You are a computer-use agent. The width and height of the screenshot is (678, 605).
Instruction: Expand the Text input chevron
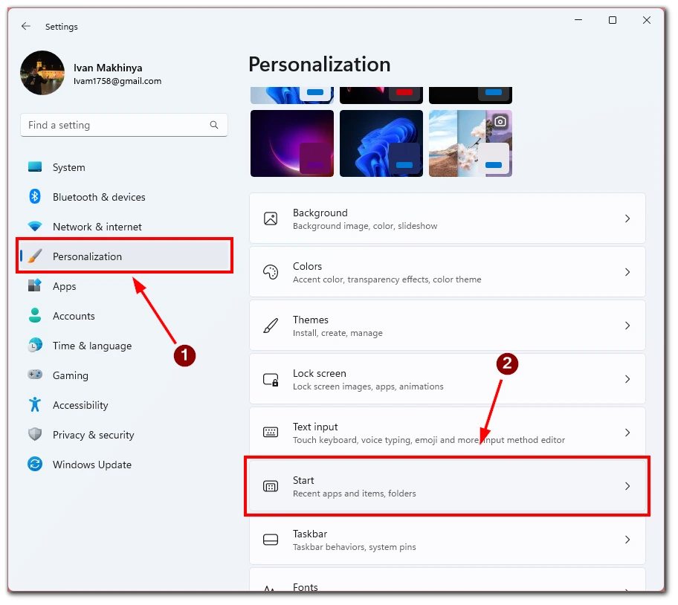[x=627, y=433]
